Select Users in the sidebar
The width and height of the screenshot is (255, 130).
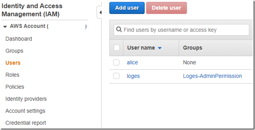pyautogui.click(x=13, y=63)
